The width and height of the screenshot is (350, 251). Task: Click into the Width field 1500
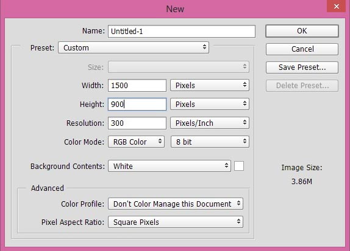137,86
